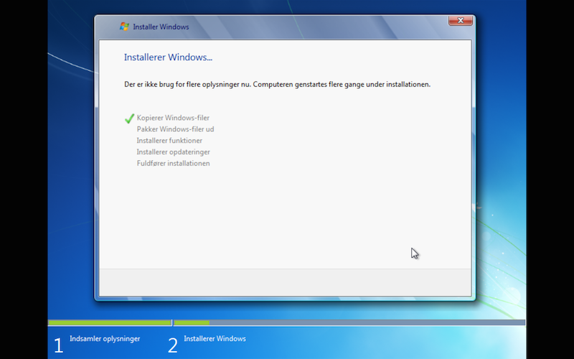The height and width of the screenshot is (359, 574).
Task: Click the 'Der er ikke brug for flere oplysninger' message
Action: pos(277,84)
